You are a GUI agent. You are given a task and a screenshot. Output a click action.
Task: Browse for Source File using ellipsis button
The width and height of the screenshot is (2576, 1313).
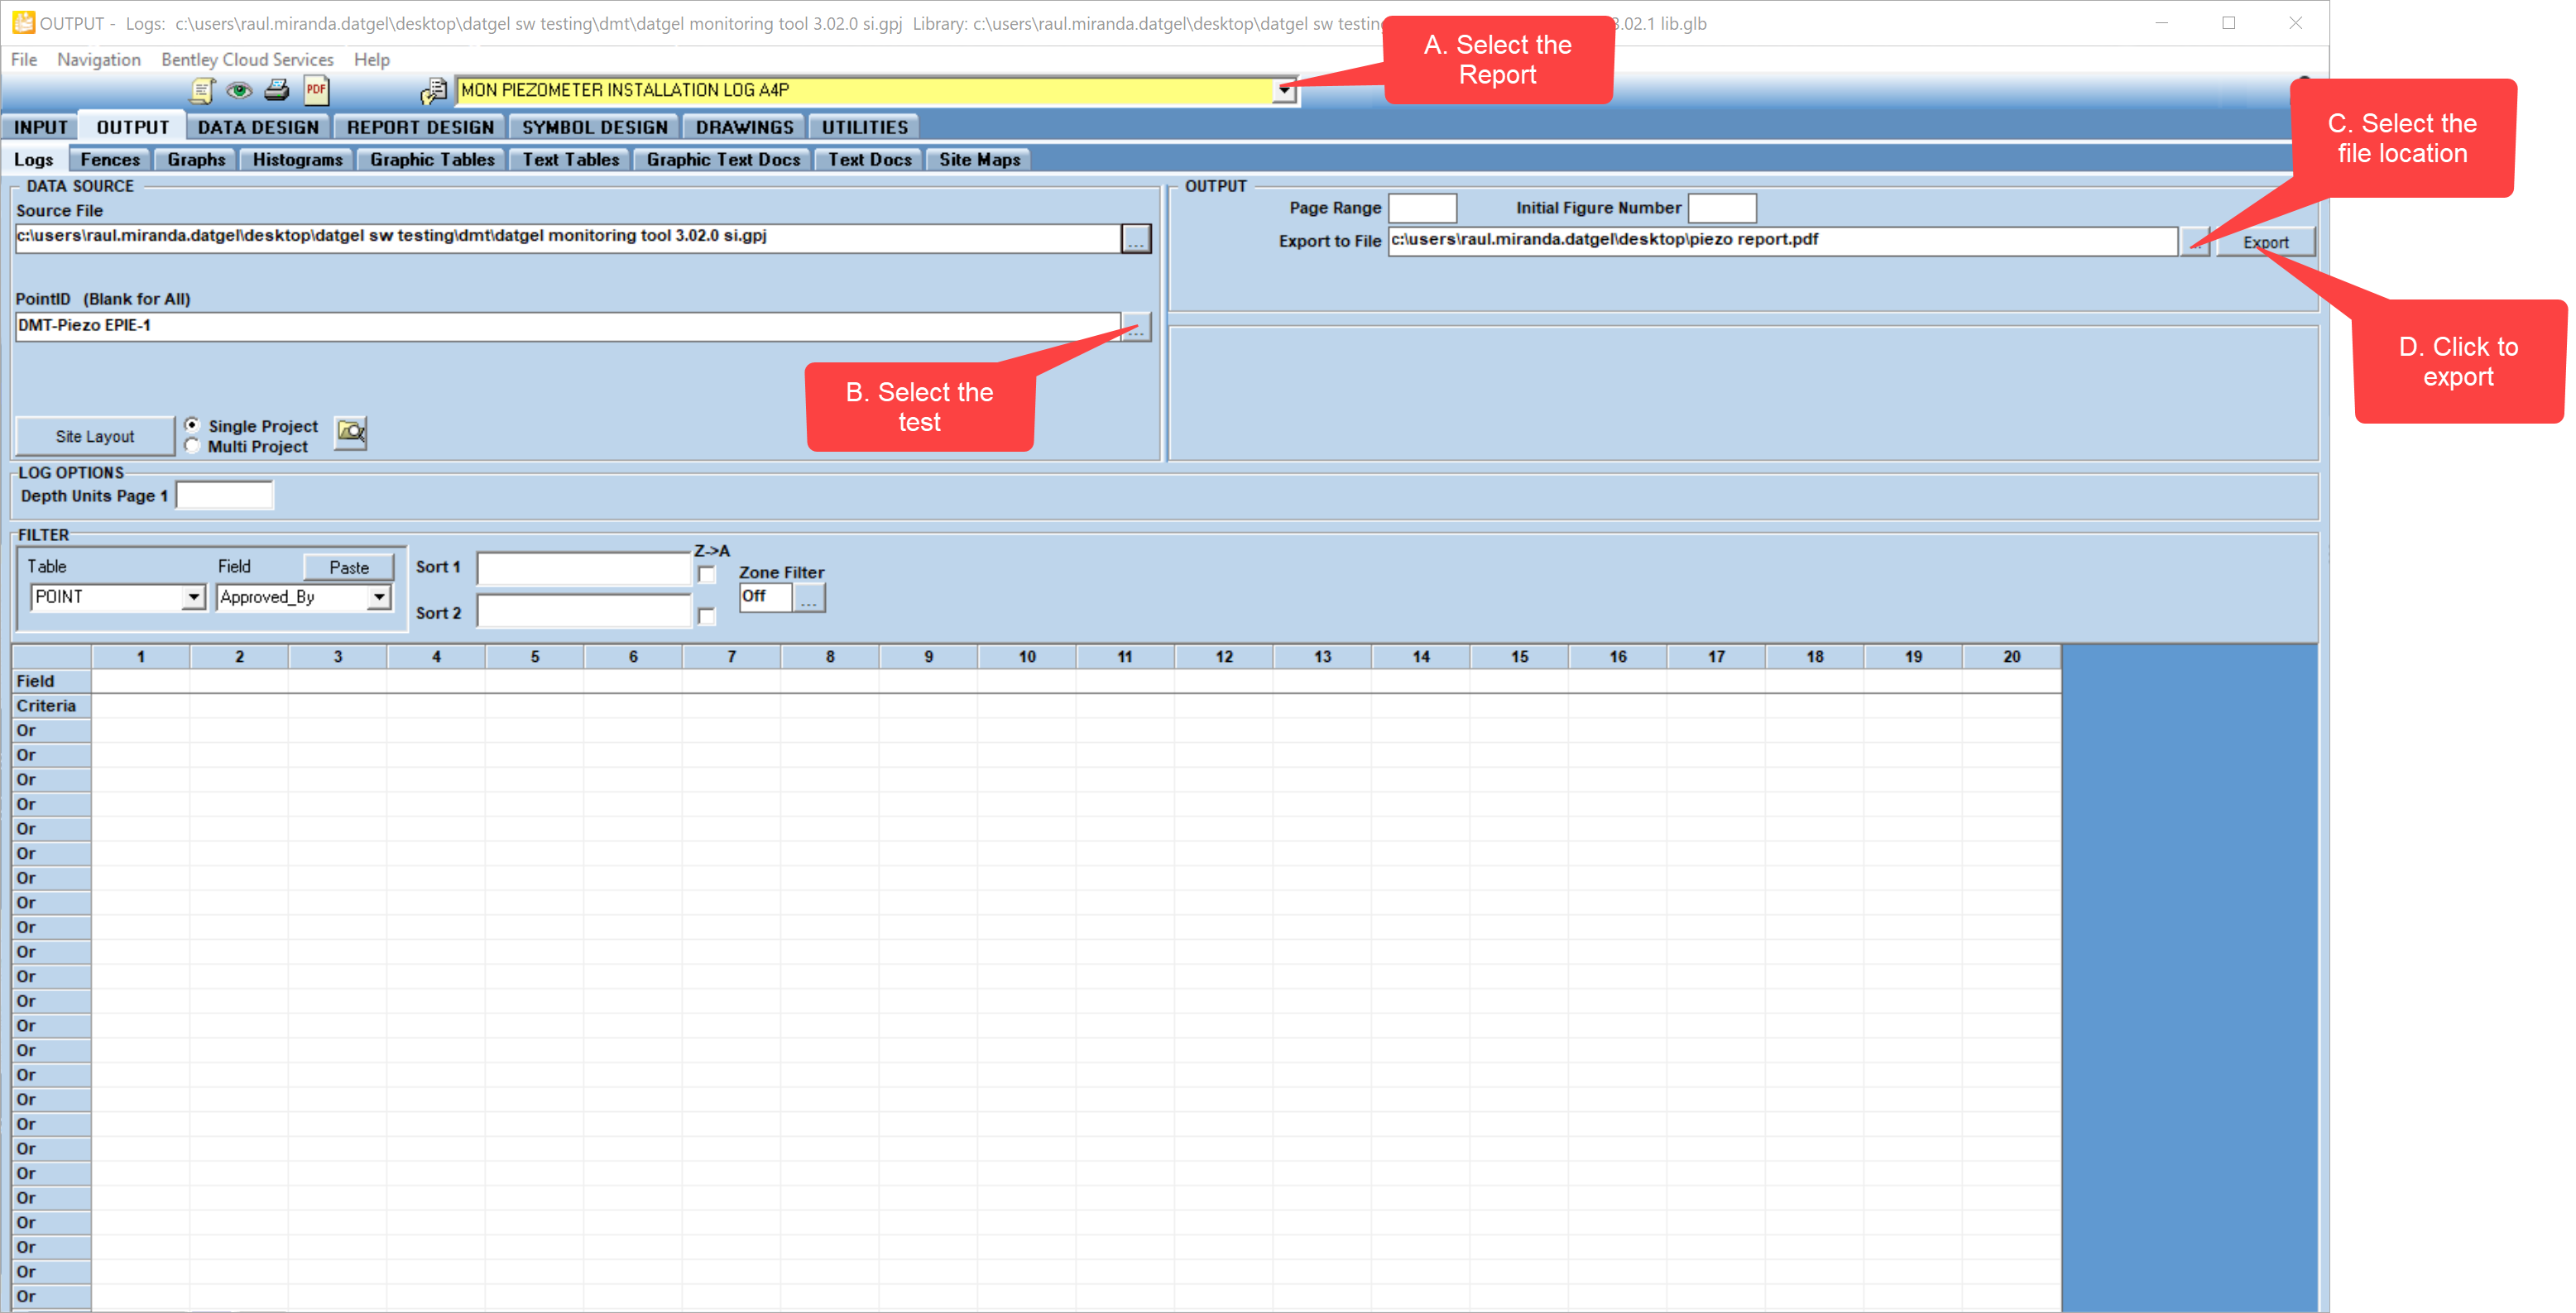pyautogui.click(x=1135, y=239)
